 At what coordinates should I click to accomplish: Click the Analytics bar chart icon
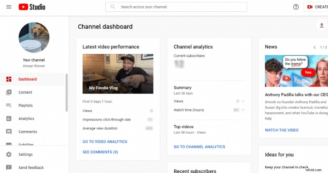[9, 118]
